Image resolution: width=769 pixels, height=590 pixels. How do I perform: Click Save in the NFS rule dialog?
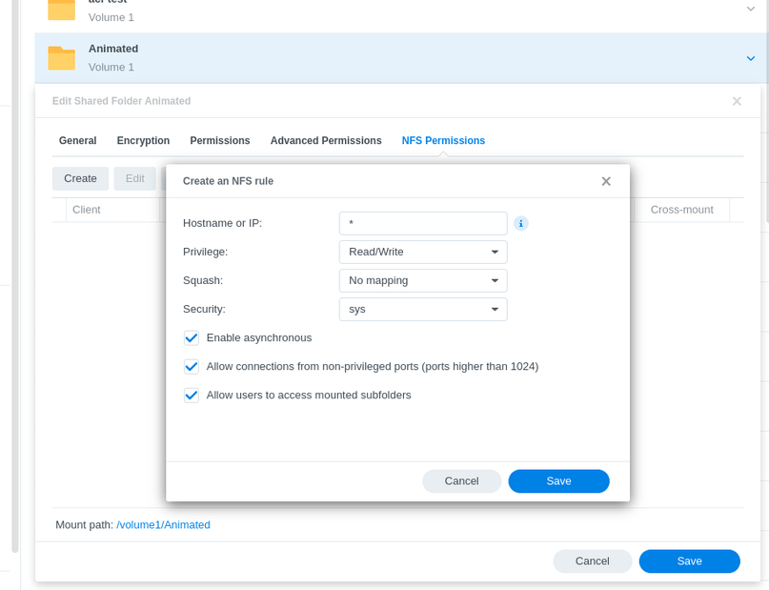pos(558,481)
